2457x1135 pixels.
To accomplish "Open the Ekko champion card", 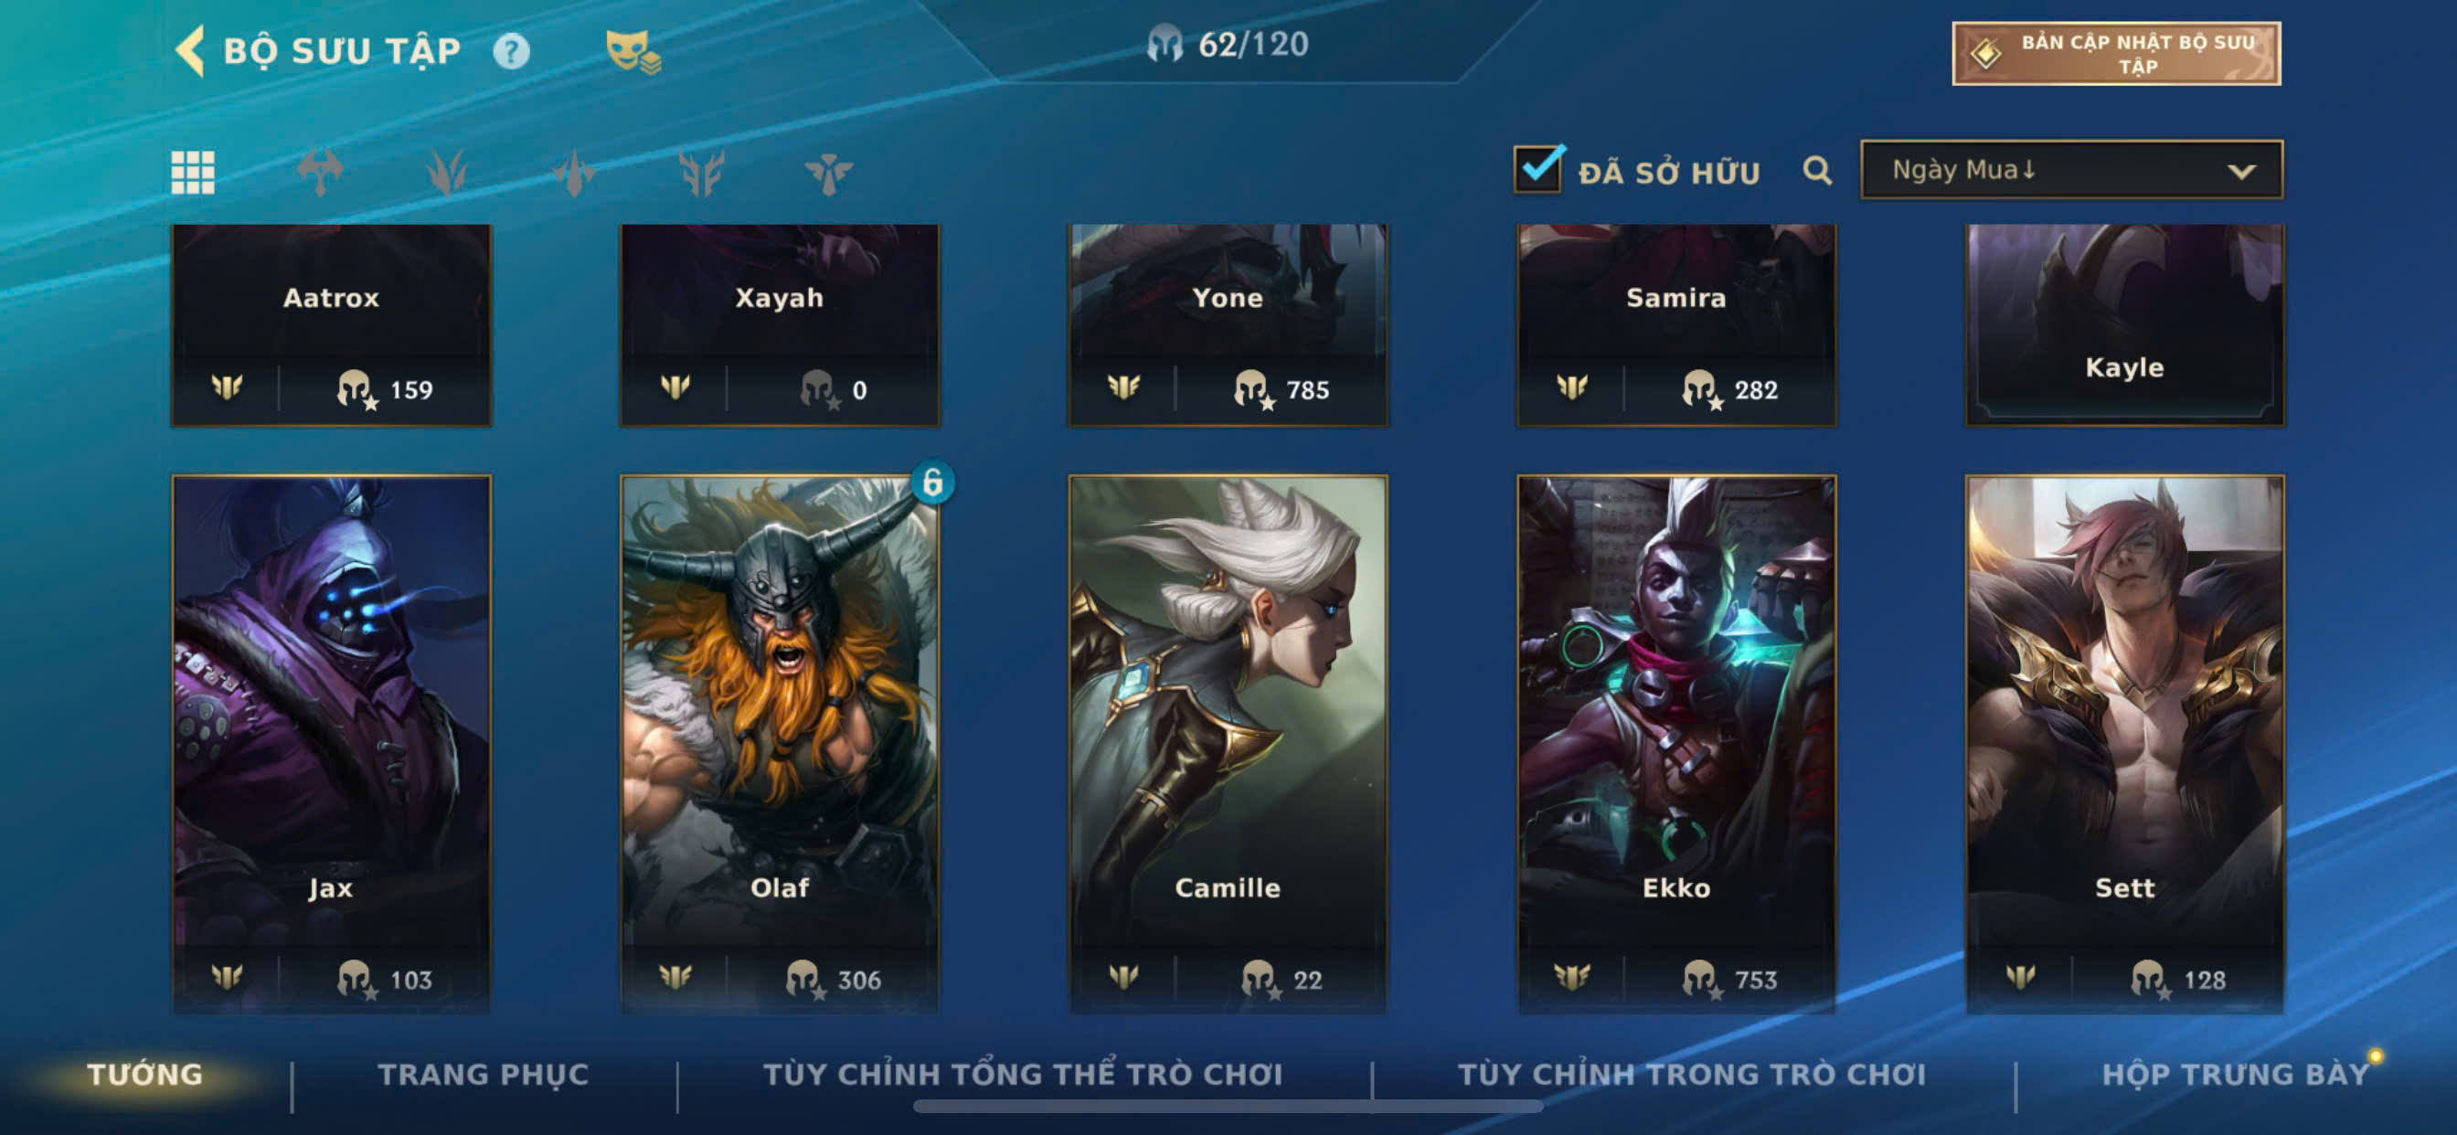I will pos(1675,744).
